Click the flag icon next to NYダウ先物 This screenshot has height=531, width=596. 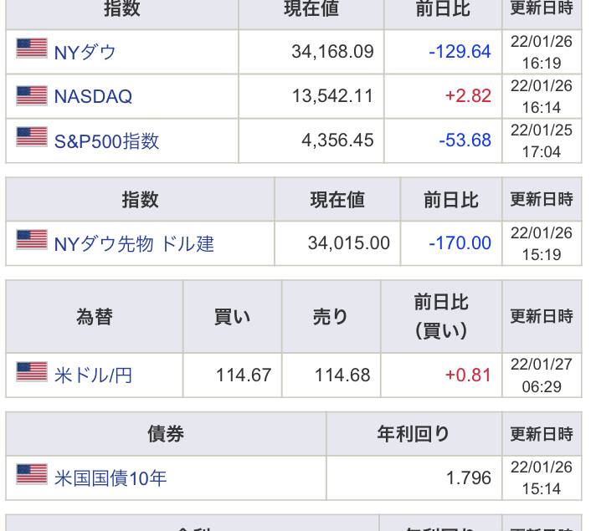[32, 241]
